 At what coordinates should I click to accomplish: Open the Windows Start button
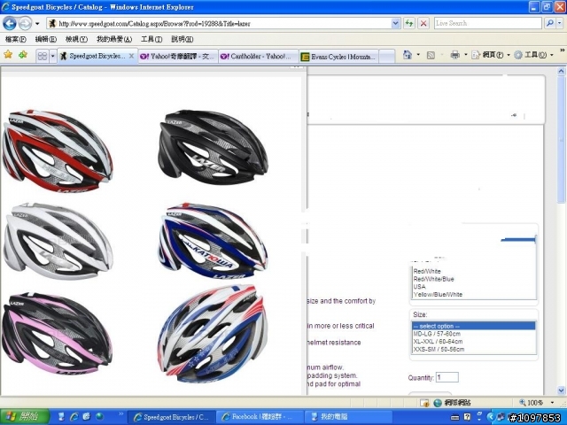(x=25, y=417)
